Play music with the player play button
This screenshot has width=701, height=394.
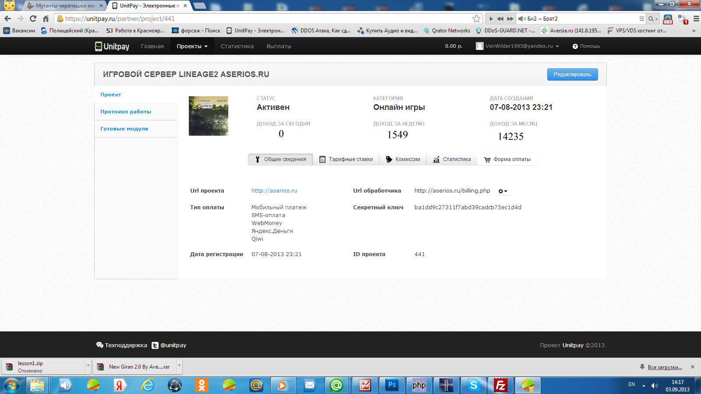[x=491, y=19]
